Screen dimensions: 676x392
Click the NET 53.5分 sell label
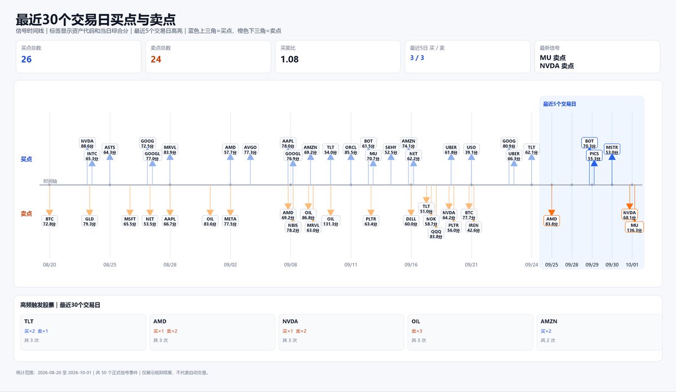150,221
